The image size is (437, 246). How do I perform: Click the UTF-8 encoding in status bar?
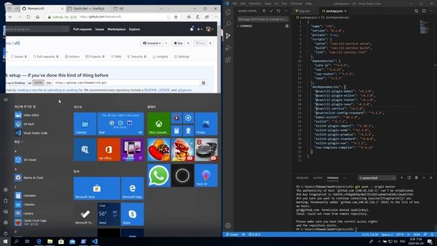tap(400, 234)
